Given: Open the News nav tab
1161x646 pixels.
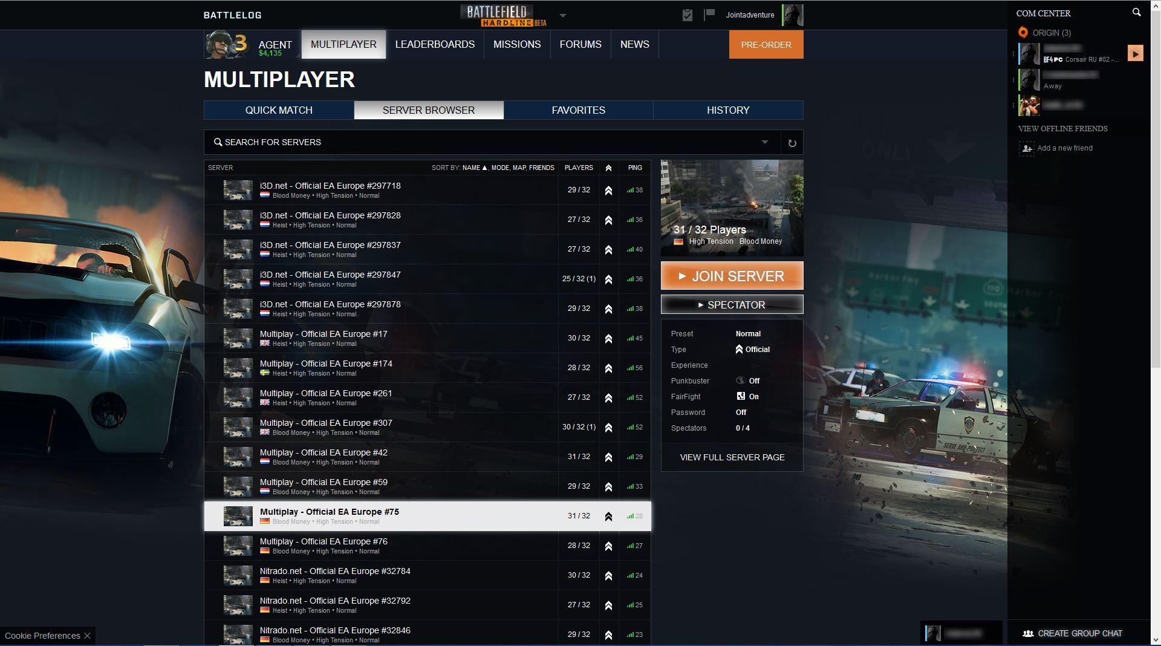Looking at the screenshot, I should tap(635, 45).
